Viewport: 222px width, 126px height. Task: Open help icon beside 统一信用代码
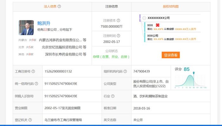click(x=36, y=84)
